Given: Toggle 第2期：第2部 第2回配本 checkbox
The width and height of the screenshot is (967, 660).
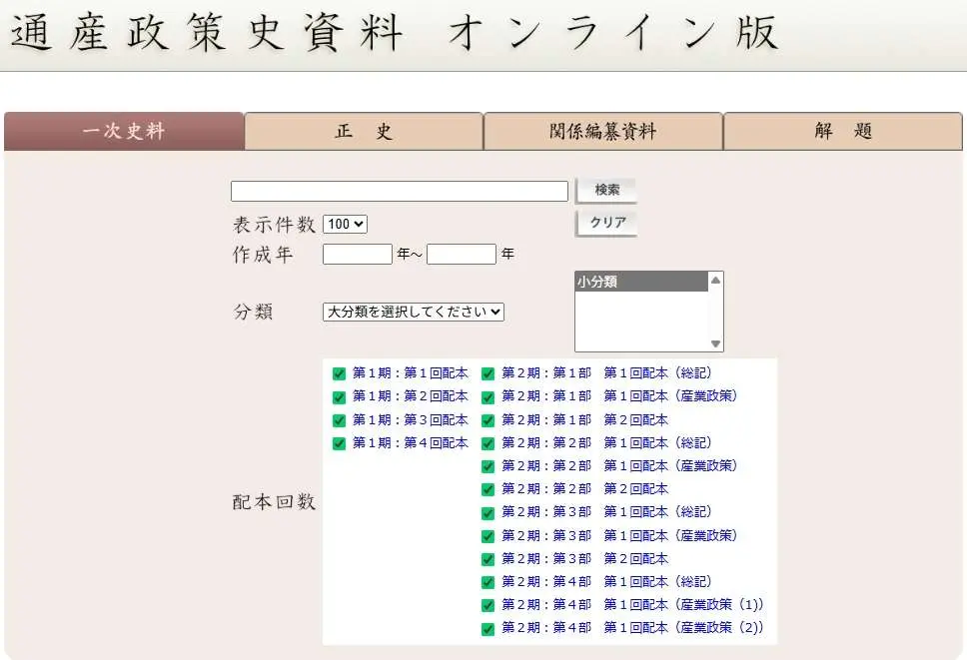Looking at the screenshot, I should click(x=487, y=490).
